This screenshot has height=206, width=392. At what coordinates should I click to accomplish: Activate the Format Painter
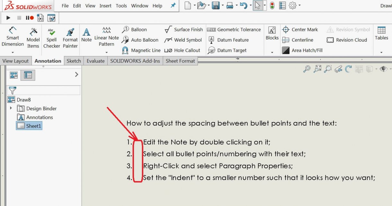tap(70, 38)
